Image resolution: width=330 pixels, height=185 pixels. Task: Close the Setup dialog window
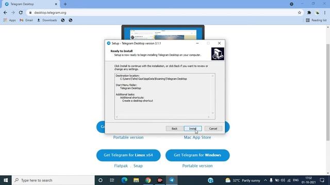[x=219, y=43]
